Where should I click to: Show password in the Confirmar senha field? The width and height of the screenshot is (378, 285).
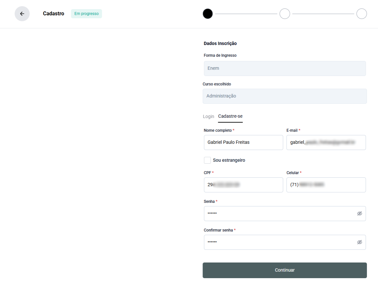click(359, 242)
